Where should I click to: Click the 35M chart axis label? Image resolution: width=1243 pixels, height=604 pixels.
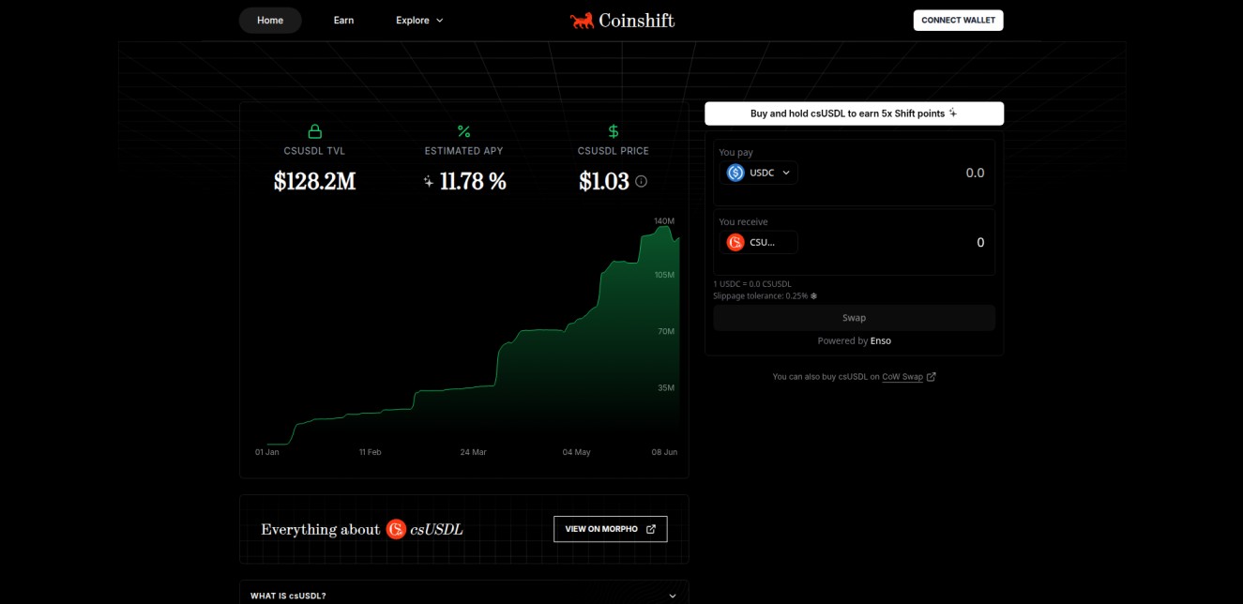[666, 387]
